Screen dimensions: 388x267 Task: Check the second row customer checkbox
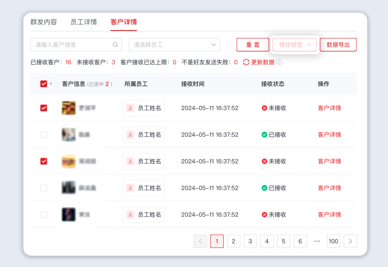[x=43, y=135]
